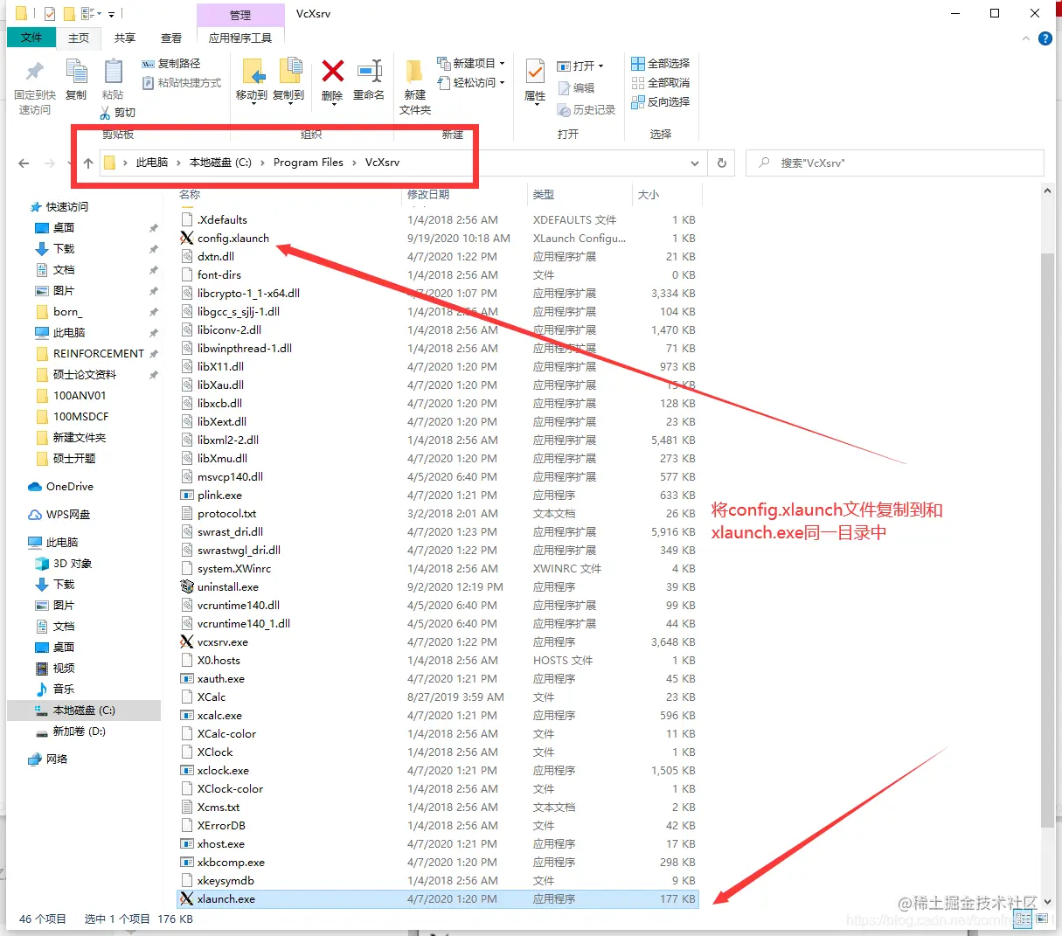Select the Cut (剪切) scissors command
The width and height of the screenshot is (1062, 936).
coord(118,113)
